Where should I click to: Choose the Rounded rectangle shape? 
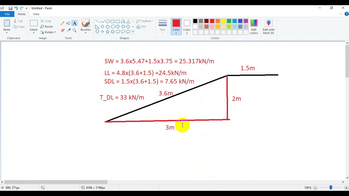(118, 22)
